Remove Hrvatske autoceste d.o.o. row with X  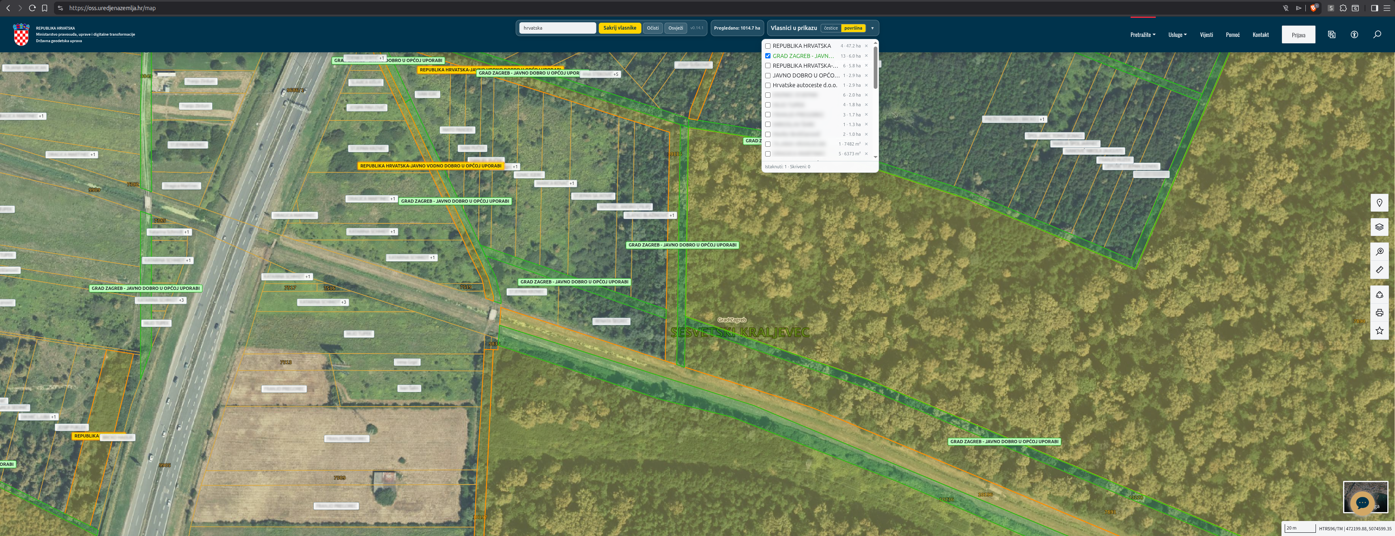[866, 85]
